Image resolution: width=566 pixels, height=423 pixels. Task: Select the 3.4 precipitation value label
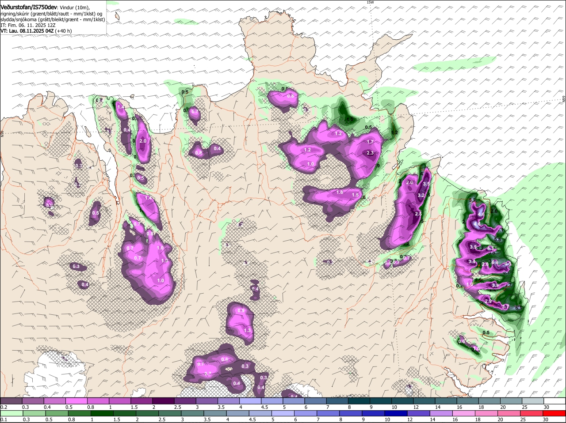click(x=472, y=262)
